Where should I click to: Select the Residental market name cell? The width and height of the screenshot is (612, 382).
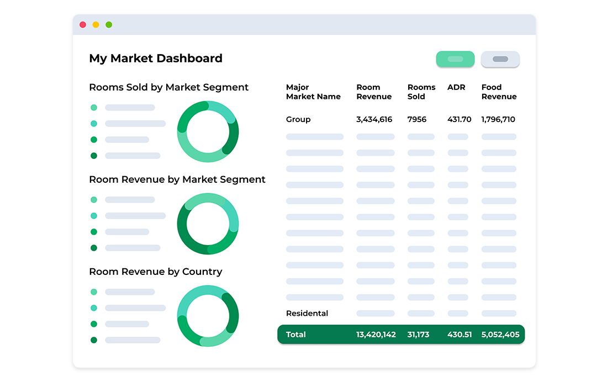307,314
